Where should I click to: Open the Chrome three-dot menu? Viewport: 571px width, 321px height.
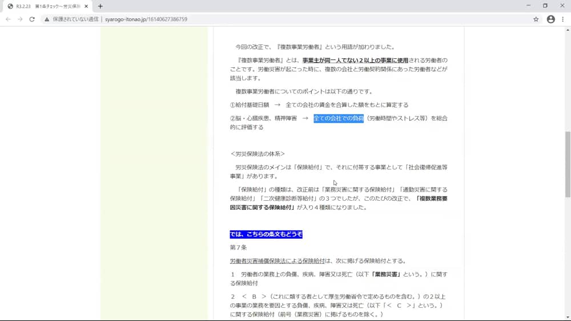(x=562, y=19)
